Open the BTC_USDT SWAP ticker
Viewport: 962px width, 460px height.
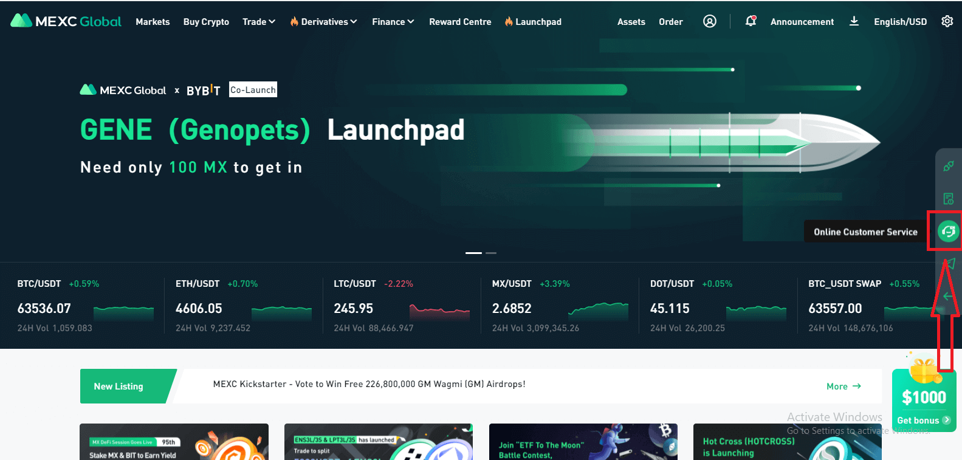click(x=845, y=284)
